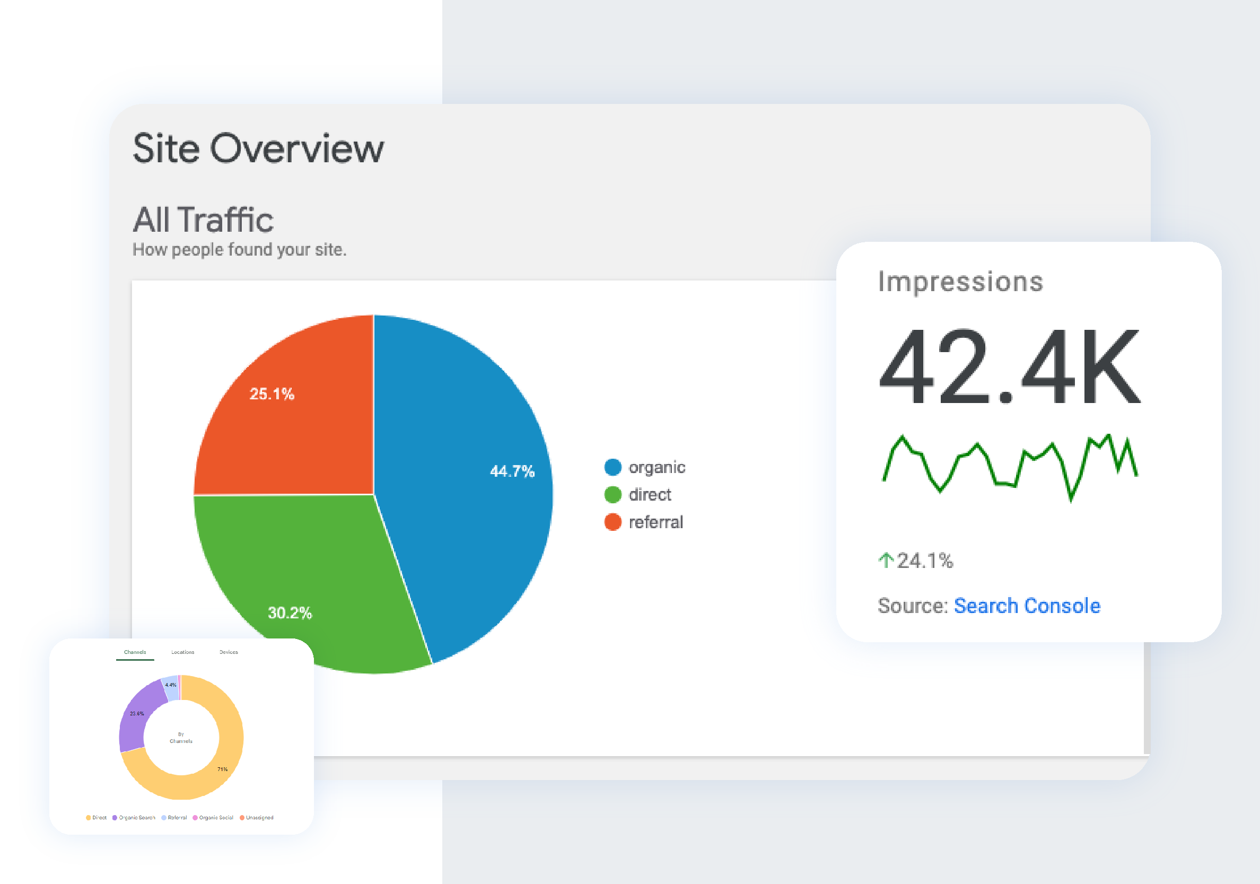Toggle the referral legend label
This screenshot has width=1260, height=884.
pyautogui.click(x=656, y=522)
